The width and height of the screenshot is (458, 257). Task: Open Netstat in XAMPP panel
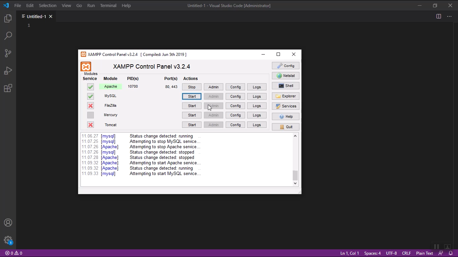[286, 76]
